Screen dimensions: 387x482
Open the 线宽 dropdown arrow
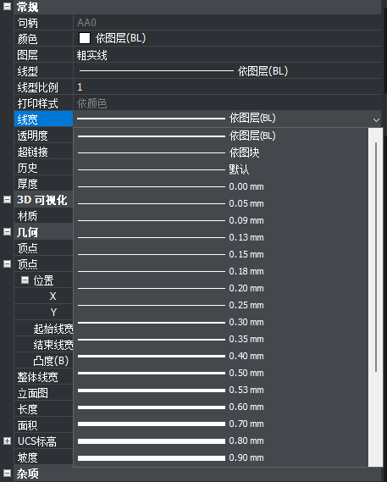tap(376, 119)
